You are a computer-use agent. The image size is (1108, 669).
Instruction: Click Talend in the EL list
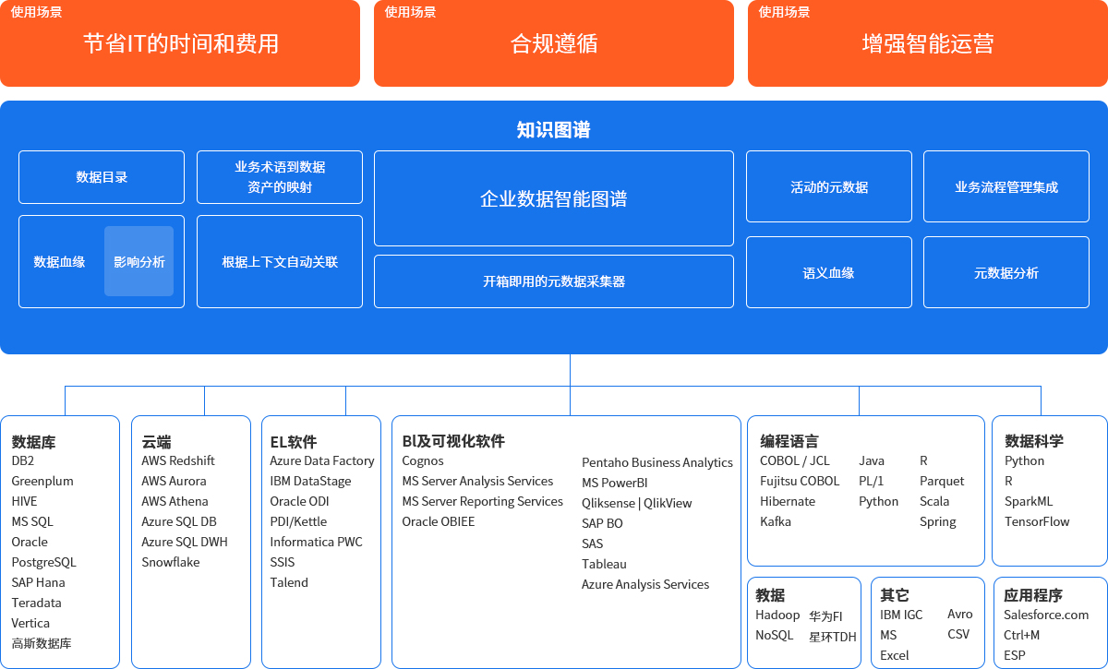click(x=289, y=582)
